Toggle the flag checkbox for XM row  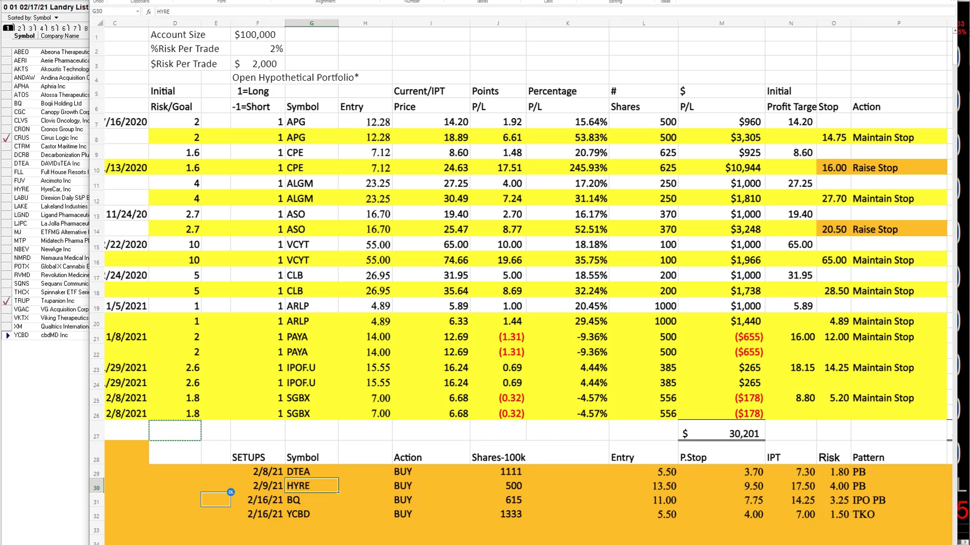click(6, 327)
